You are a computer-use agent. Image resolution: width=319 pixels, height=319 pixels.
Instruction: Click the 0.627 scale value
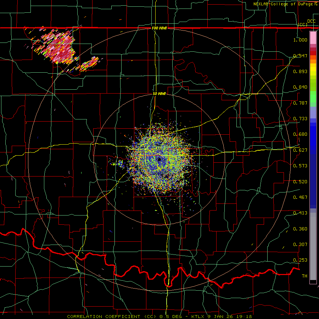click(x=300, y=150)
